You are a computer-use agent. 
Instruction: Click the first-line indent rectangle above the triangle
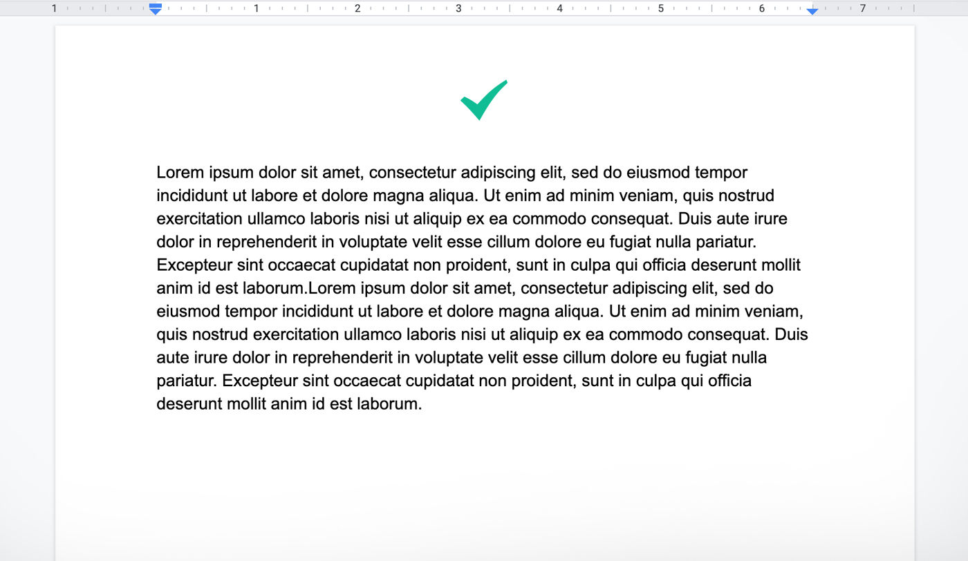(155, 6)
